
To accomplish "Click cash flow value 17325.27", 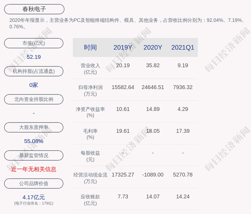I will click(x=123, y=175).
